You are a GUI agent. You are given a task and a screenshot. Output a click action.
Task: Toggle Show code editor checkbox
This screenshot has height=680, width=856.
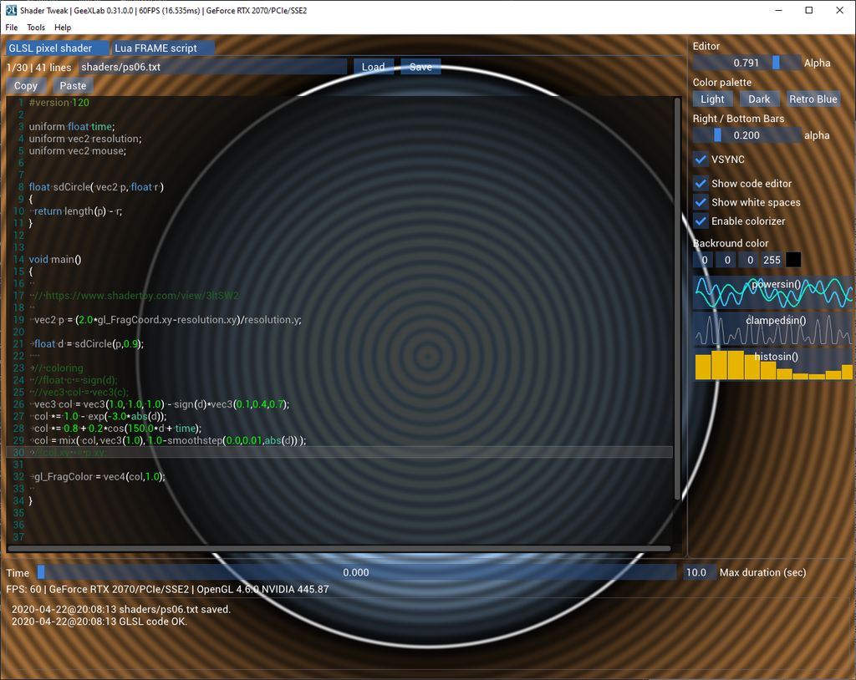tap(701, 184)
